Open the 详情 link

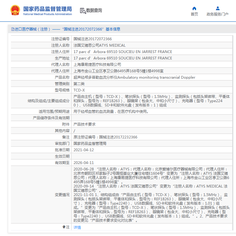(x=77, y=227)
